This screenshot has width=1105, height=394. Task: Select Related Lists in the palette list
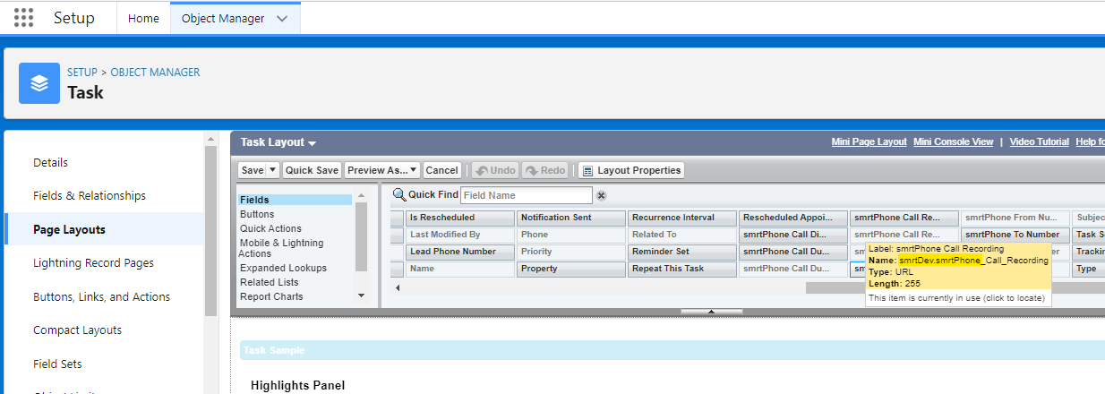pos(270,282)
